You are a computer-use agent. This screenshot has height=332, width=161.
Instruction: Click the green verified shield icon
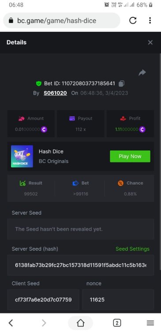(39, 84)
